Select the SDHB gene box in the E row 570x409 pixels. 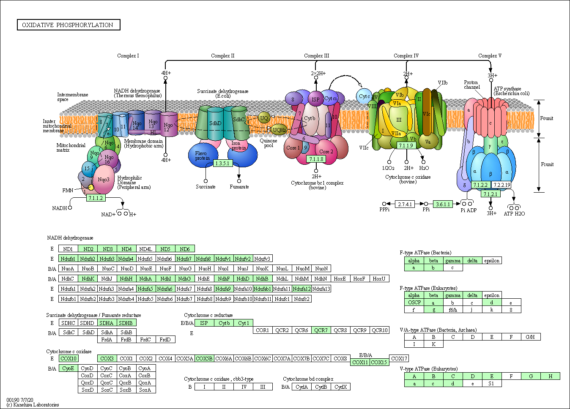click(x=126, y=323)
